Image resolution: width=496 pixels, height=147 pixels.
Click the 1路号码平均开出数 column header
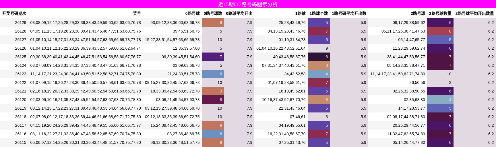coord(349,13)
